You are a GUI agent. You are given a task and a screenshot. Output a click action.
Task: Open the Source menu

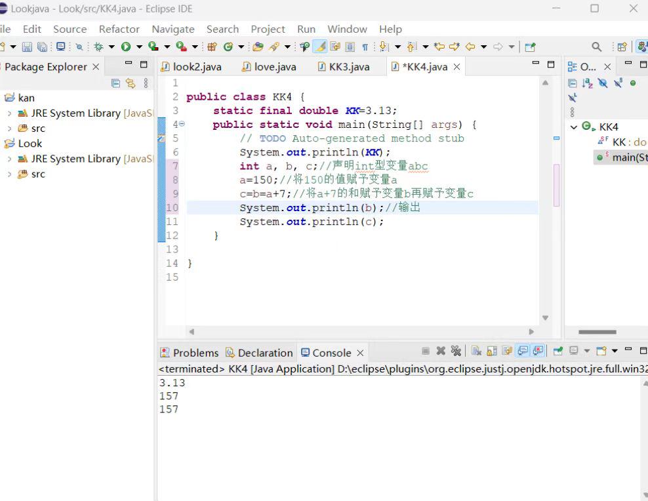click(70, 30)
